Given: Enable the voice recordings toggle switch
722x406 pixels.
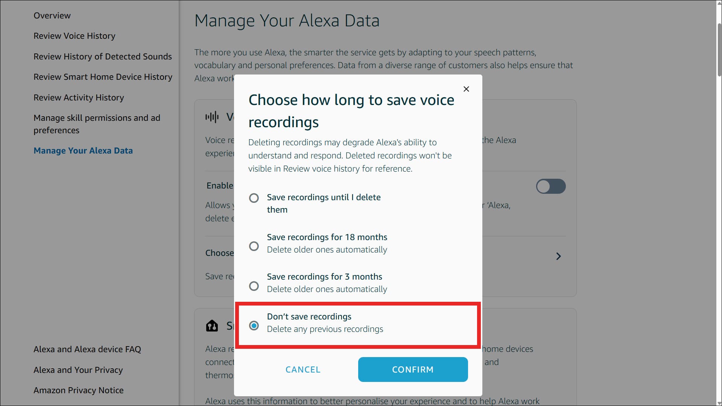Looking at the screenshot, I should coord(551,186).
